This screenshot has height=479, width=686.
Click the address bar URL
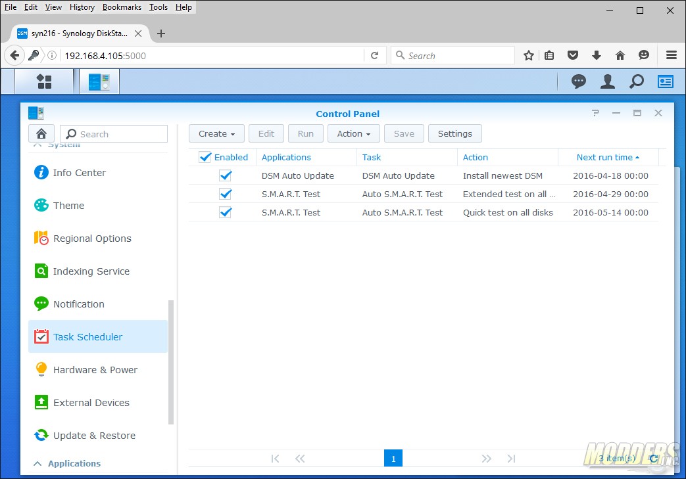tap(105, 56)
